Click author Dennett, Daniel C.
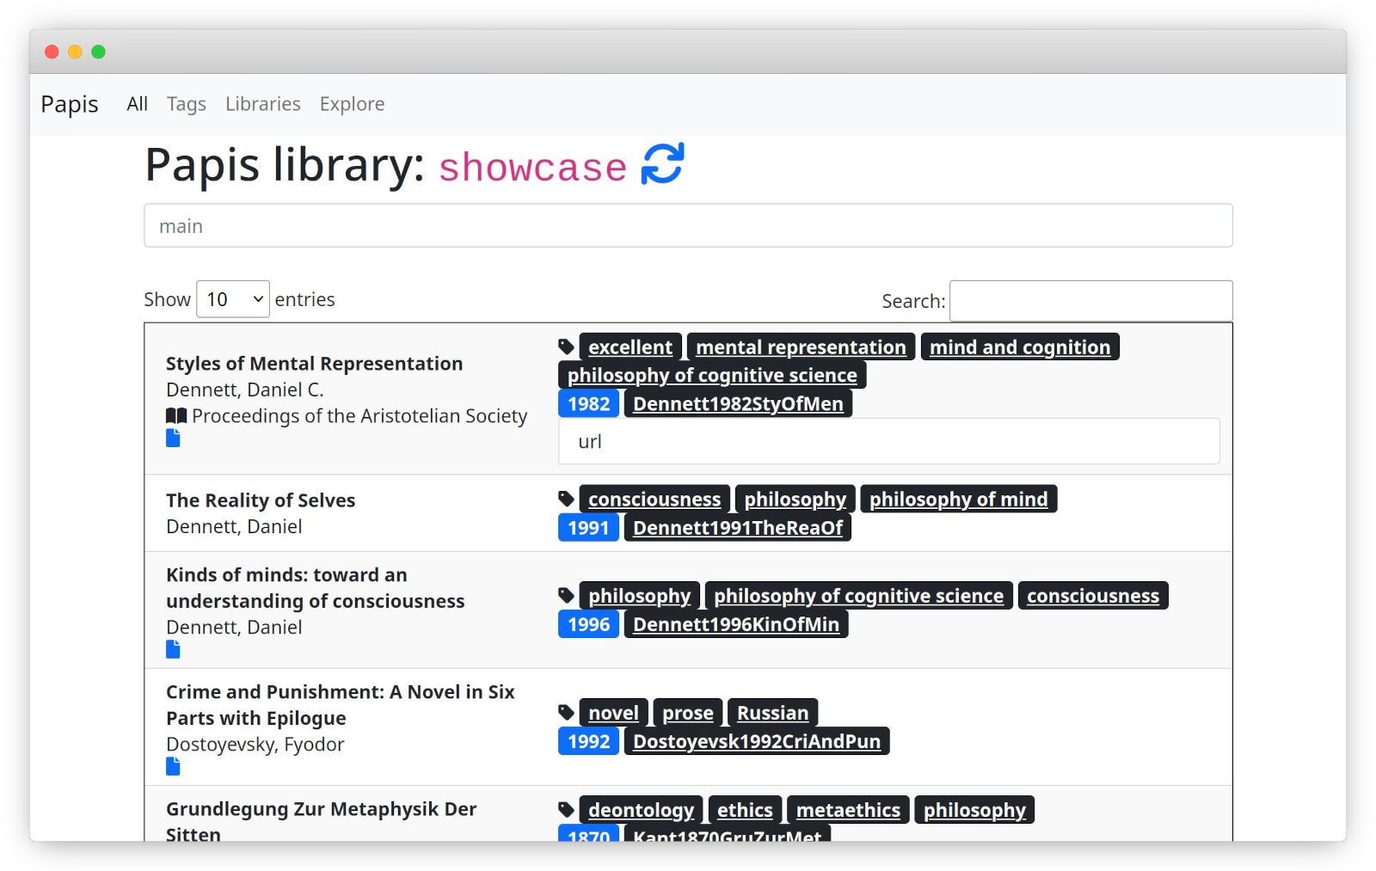1376x871 pixels. point(245,389)
